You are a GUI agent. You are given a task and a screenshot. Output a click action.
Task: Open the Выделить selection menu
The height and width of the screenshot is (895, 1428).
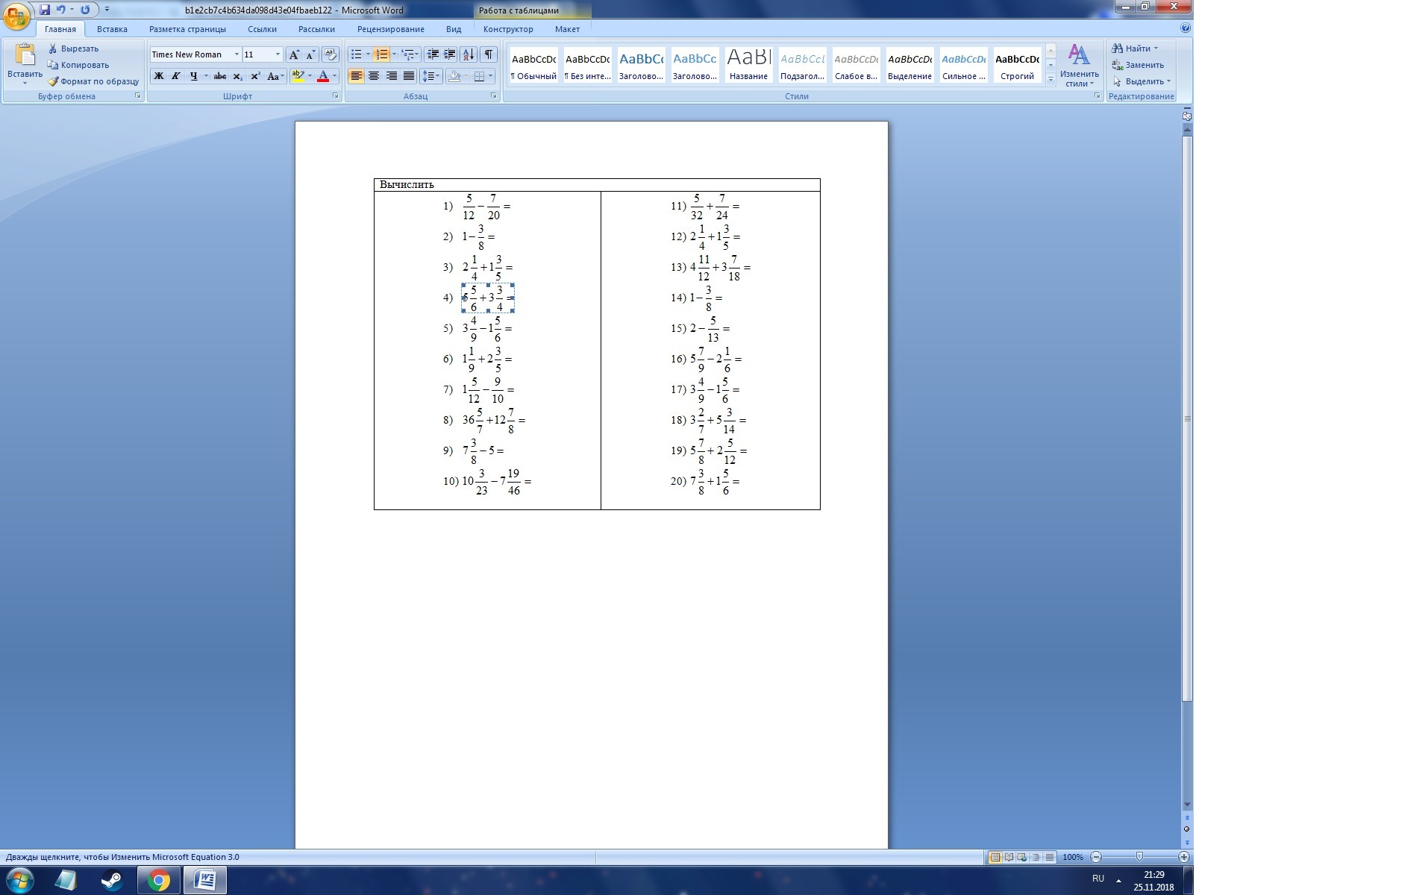point(1142,81)
